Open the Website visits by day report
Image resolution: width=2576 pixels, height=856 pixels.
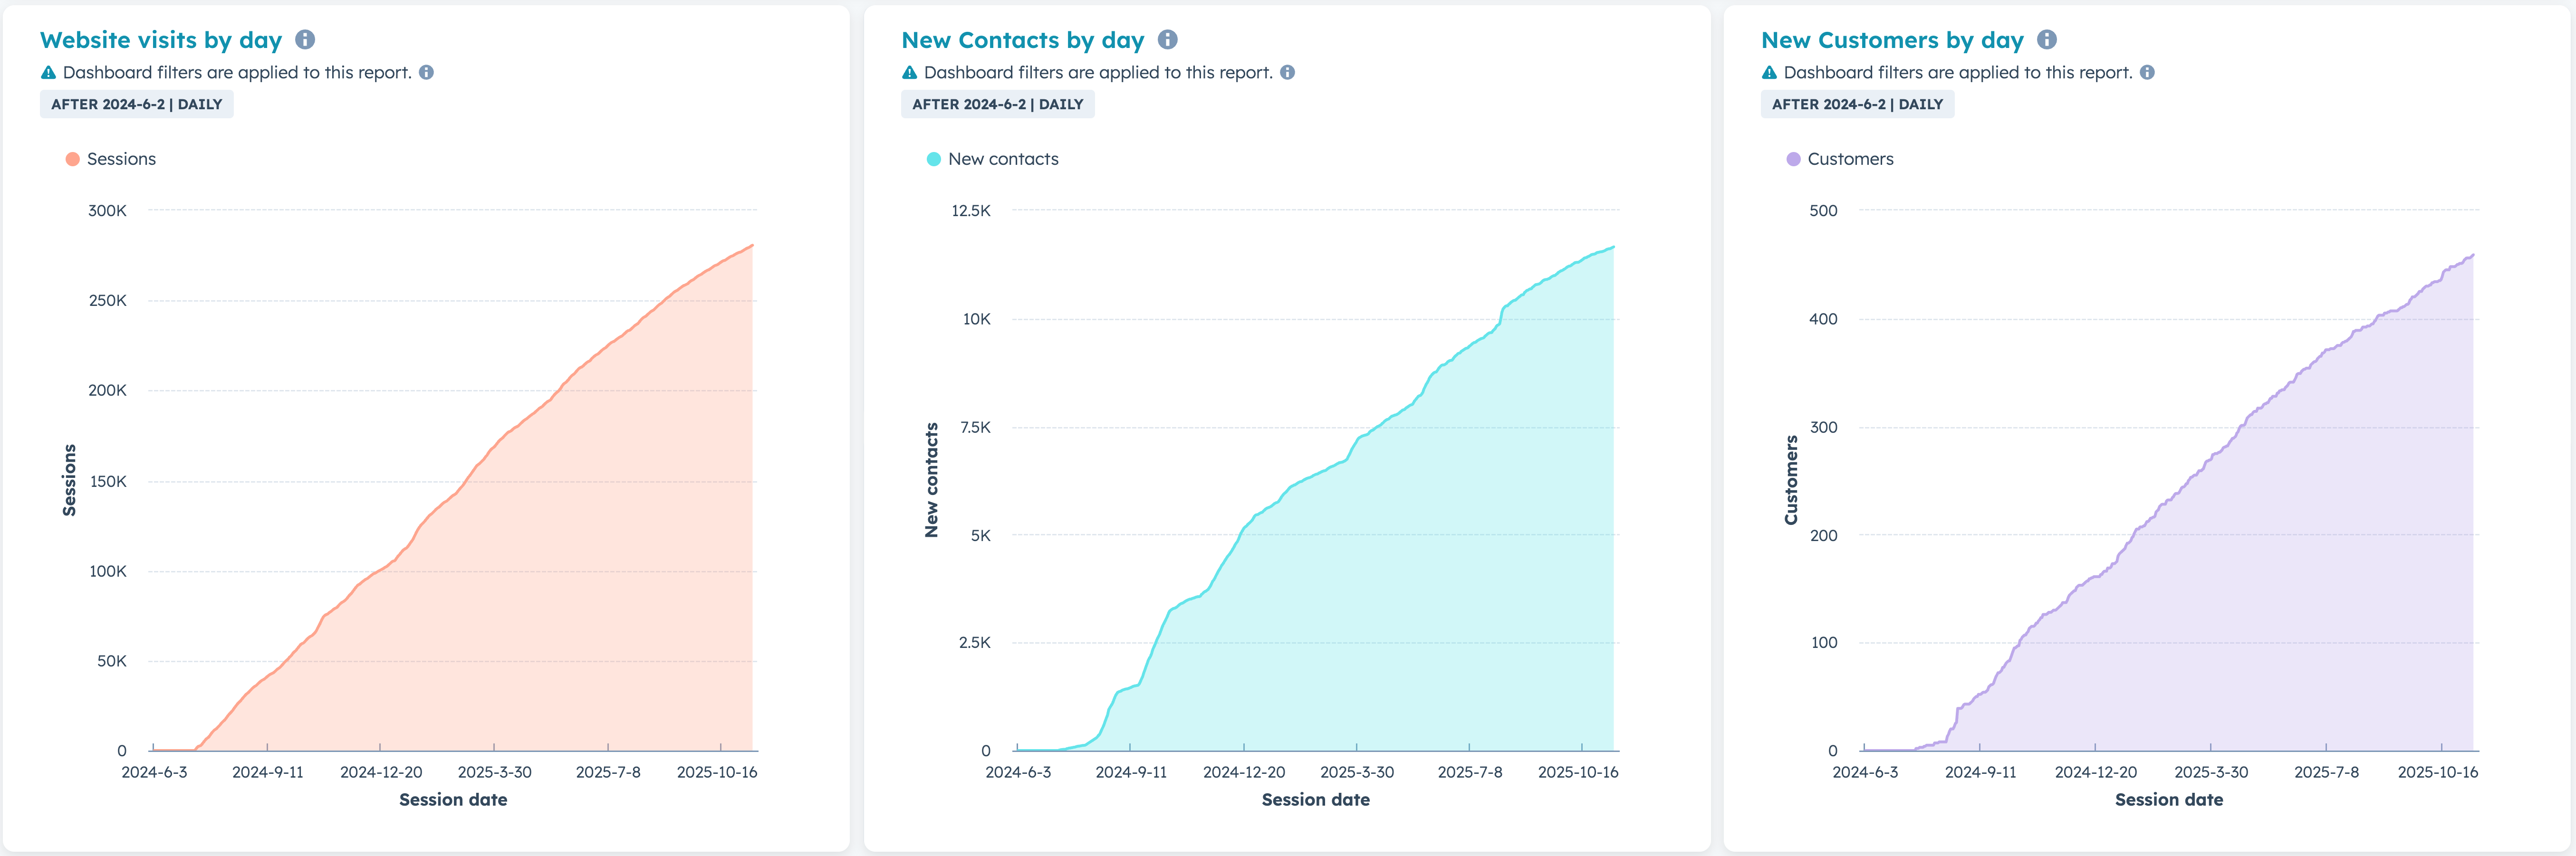161,40
